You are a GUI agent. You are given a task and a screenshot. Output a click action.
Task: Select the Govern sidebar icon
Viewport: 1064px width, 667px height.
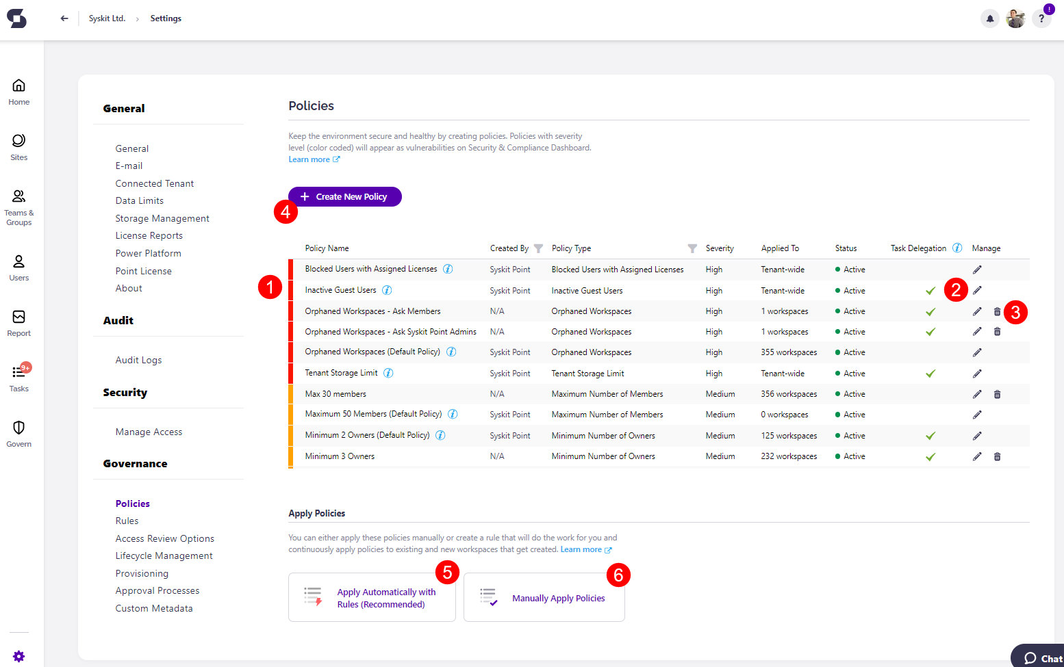coord(18,433)
